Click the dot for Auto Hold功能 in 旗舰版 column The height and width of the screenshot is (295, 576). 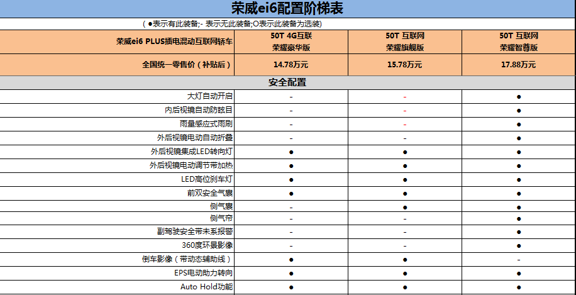pyautogui.click(x=405, y=287)
